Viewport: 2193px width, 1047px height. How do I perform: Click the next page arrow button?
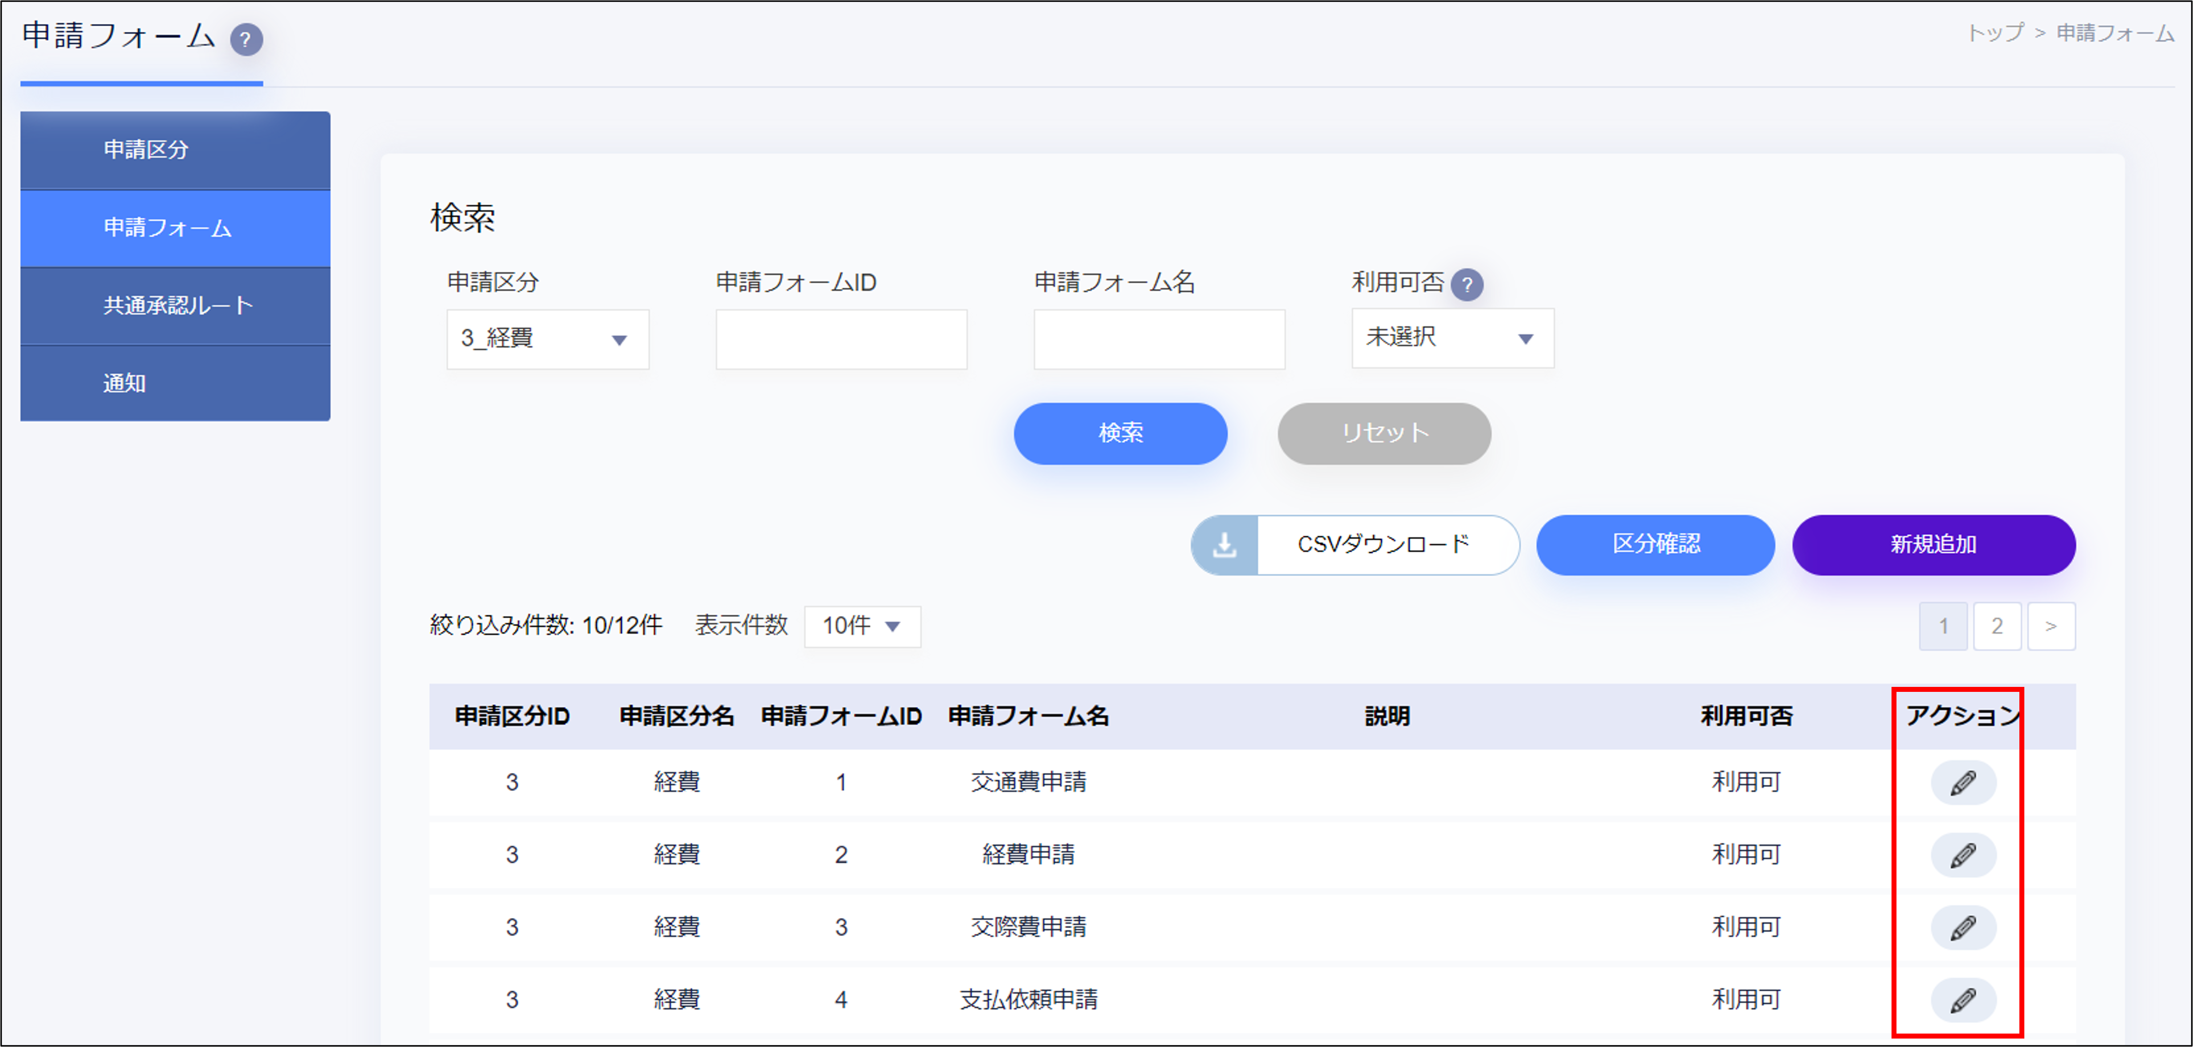2051,626
